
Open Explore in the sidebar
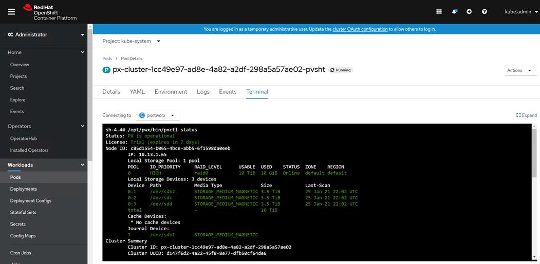point(17,99)
